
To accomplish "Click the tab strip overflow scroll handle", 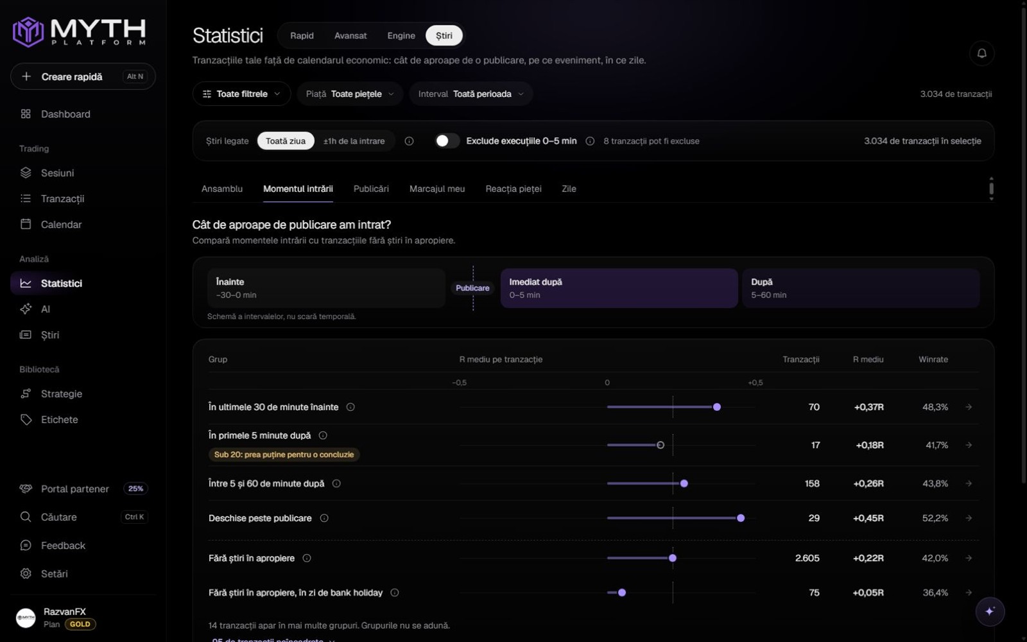I will coord(992,189).
